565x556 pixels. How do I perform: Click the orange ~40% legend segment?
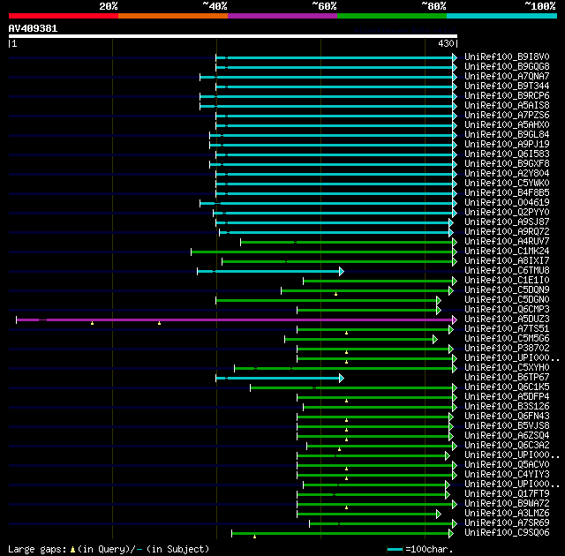click(173, 16)
